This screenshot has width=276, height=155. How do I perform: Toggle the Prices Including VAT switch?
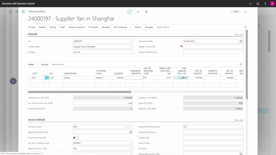click(76, 138)
